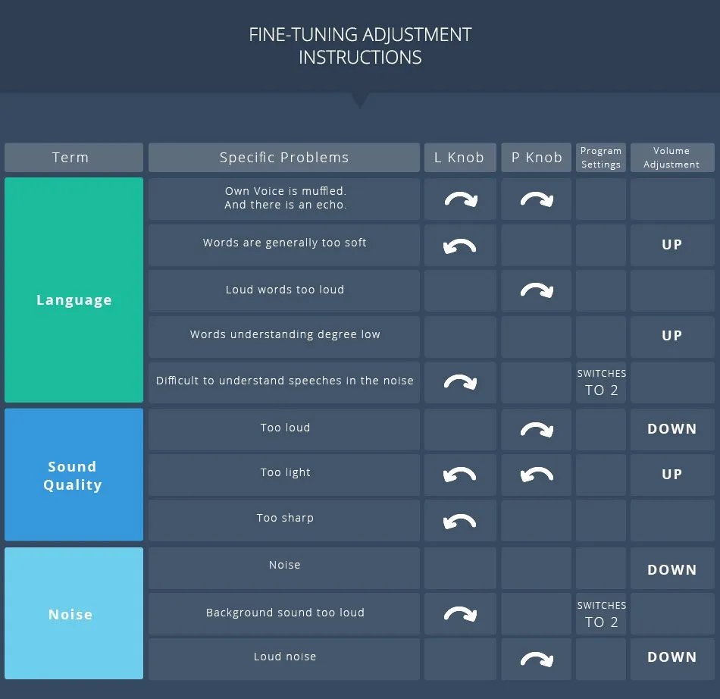The width and height of the screenshot is (720, 699).
Task: Click DOWN volume in Too loud row
Action: 671,429
